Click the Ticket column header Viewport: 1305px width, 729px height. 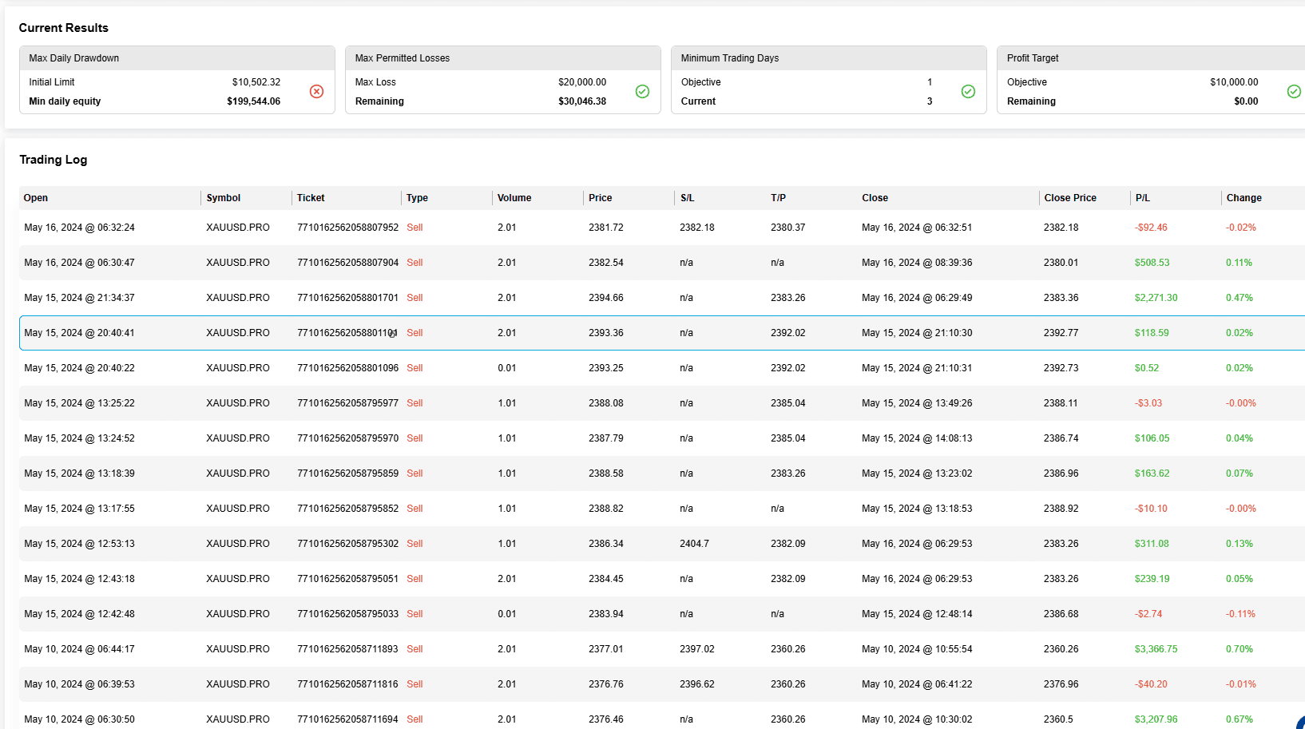click(311, 198)
